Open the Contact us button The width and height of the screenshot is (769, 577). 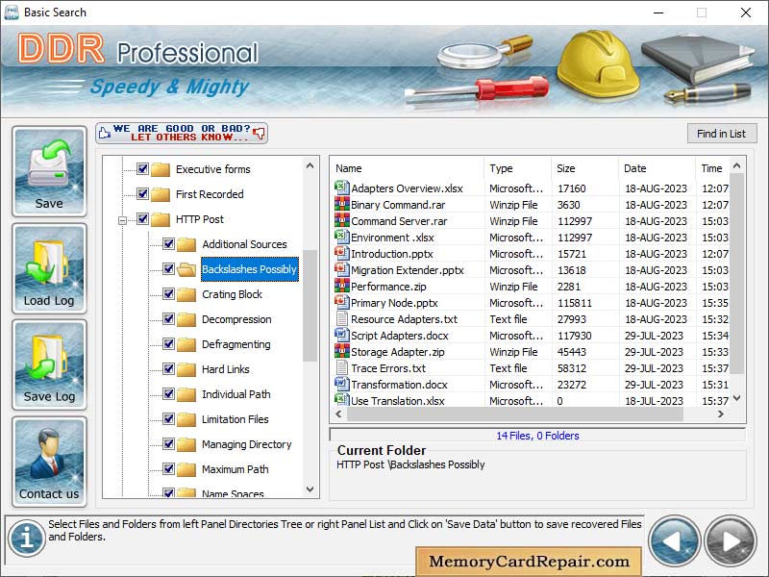(x=49, y=462)
